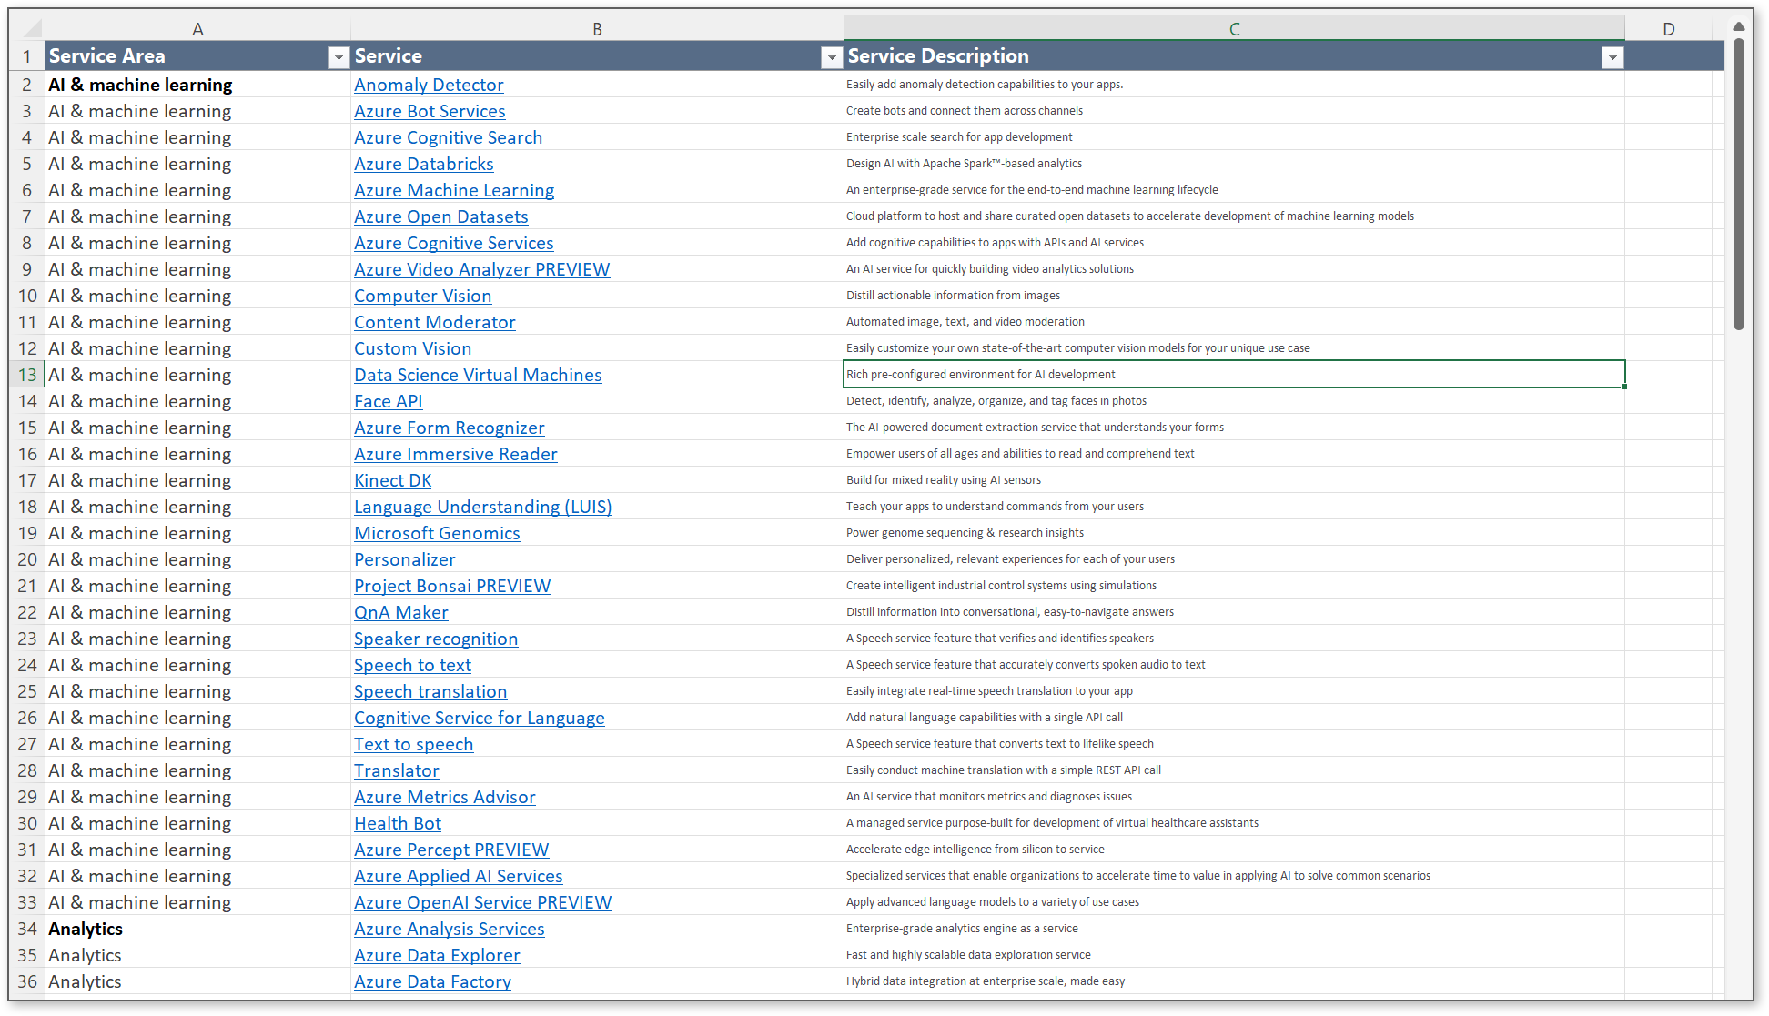Open the Text to speech link

click(414, 744)
